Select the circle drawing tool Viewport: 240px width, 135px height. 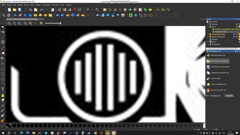pyautogui.click(x=3, y=74)
